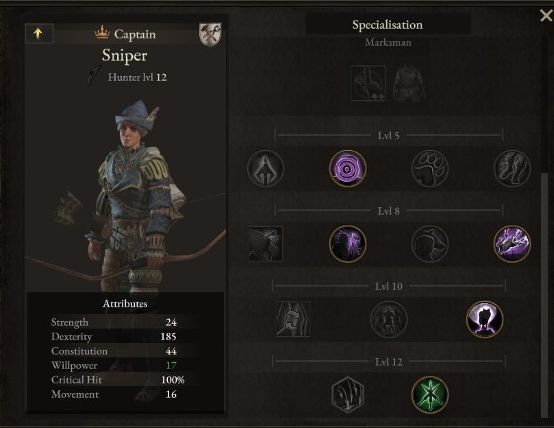Select the arrowhead skill icon at Lvl 5
Viewport: 554px width, 428px height.
pos(266,169)
